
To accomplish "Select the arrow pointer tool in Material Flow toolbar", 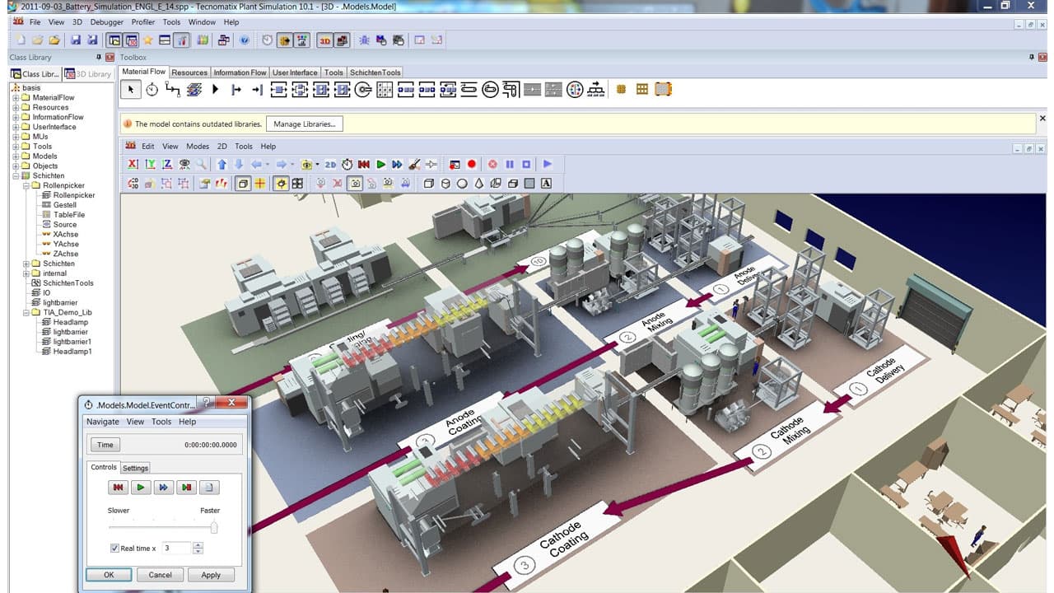I will (x=131, y=89).
